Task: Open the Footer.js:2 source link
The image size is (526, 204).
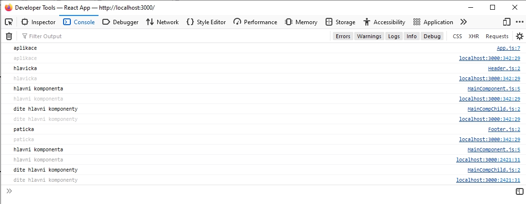Action: coord(504,130)
